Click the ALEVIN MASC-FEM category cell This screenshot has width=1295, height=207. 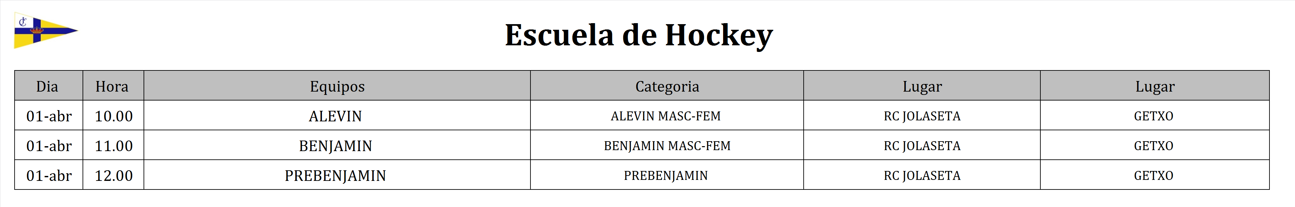[x=666, y=116]
